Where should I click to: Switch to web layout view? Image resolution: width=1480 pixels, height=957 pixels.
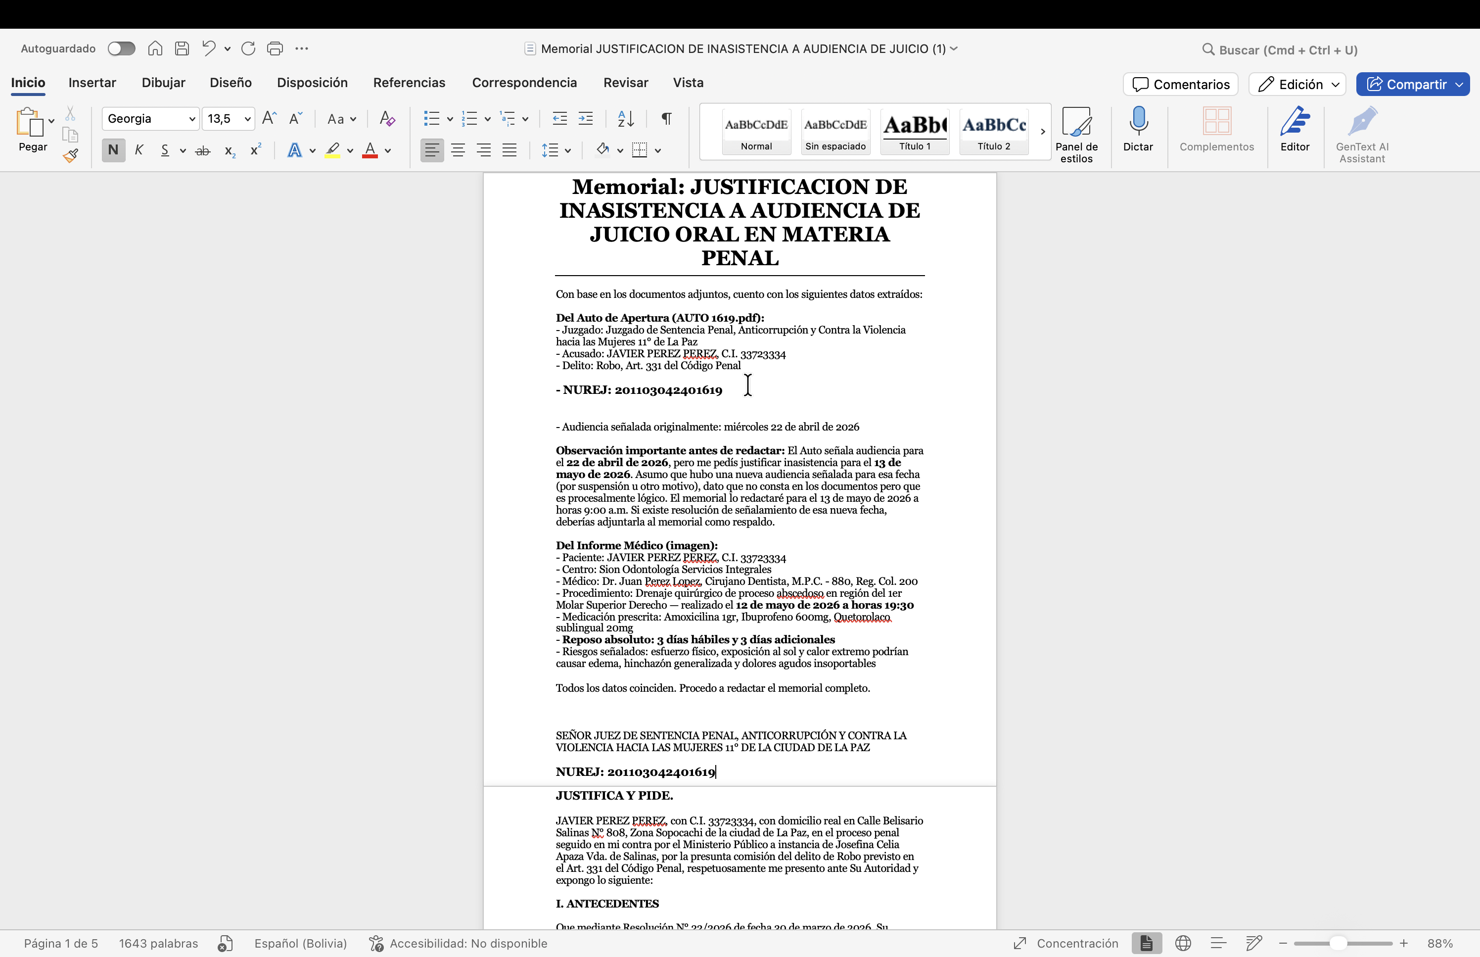(x=1183, y=943)
